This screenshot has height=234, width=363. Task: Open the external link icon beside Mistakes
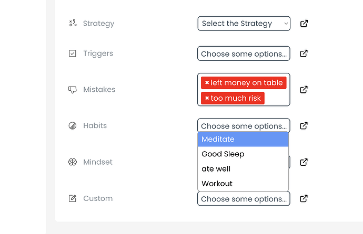(x=304, y=90)
